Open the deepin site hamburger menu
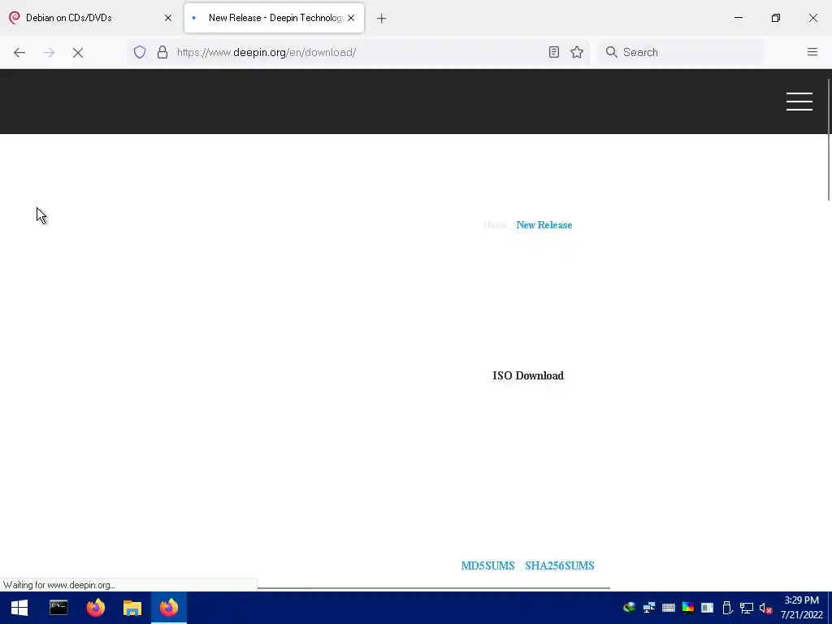Image resolution: width=832 pixels, height=624 pixels. tap(799, 102)
